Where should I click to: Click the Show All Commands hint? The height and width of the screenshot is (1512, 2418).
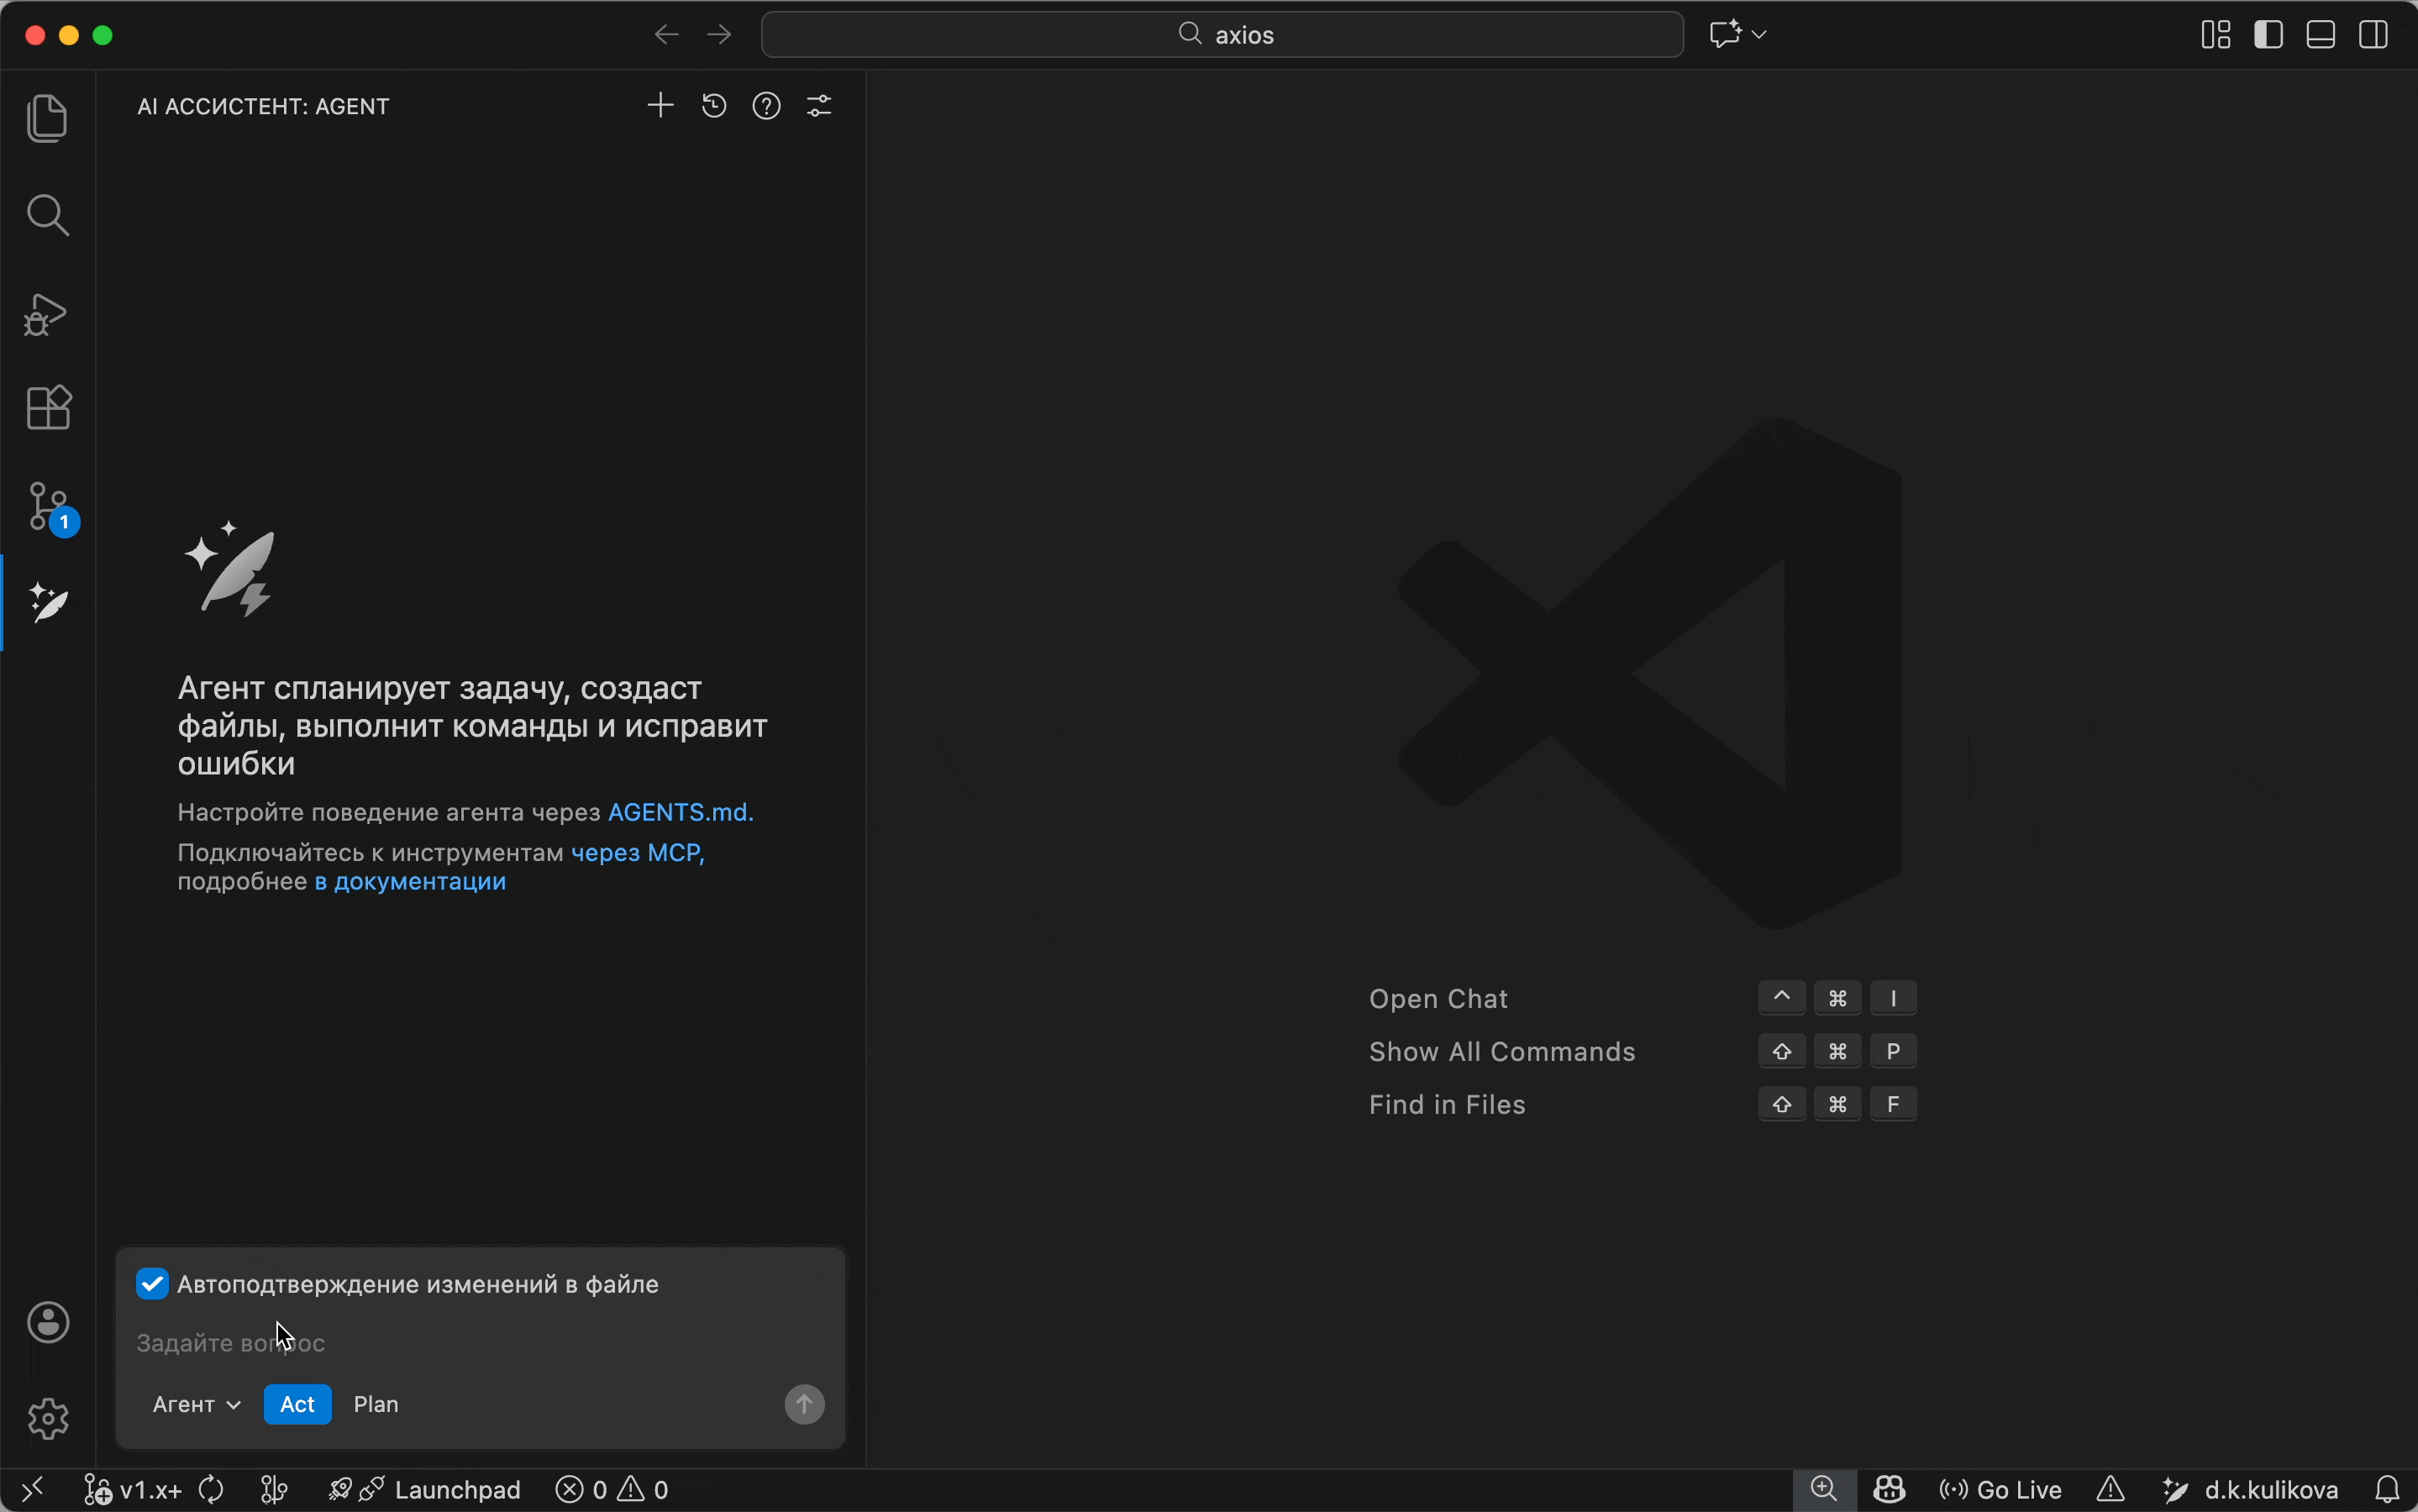[x=1502, y=1052]
